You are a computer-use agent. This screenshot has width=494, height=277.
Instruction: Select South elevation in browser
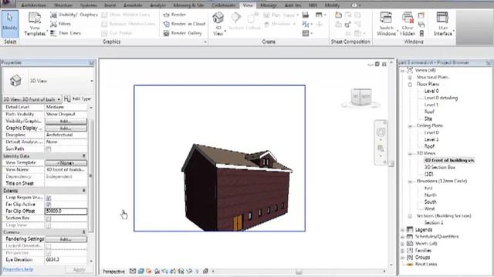(430, 202)
